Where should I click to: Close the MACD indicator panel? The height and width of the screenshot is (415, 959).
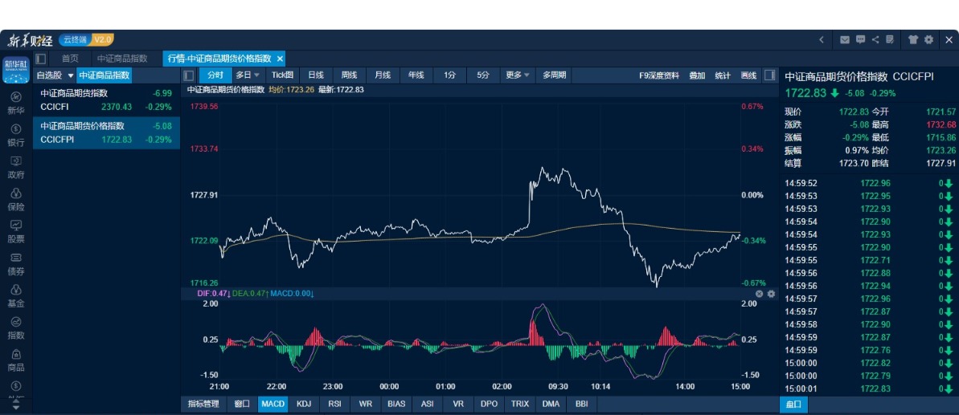(x=760, y=294)
